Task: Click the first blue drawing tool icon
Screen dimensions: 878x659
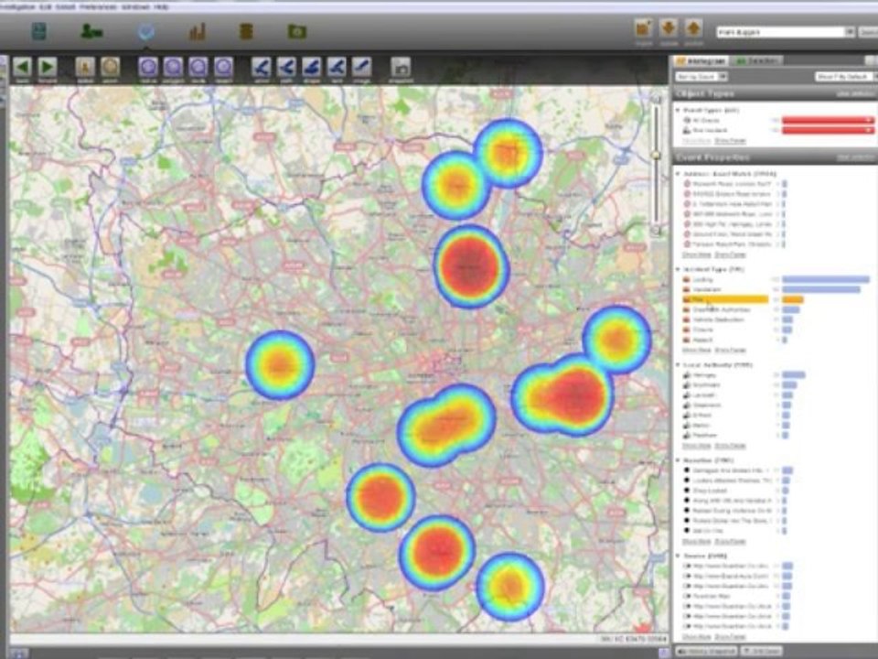Action: pos(262,67)
